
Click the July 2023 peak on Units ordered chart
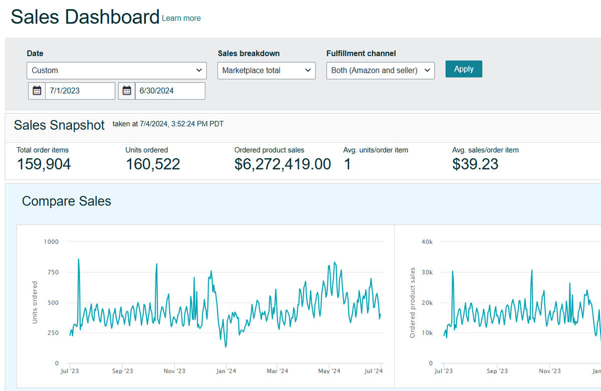(79, 260)
